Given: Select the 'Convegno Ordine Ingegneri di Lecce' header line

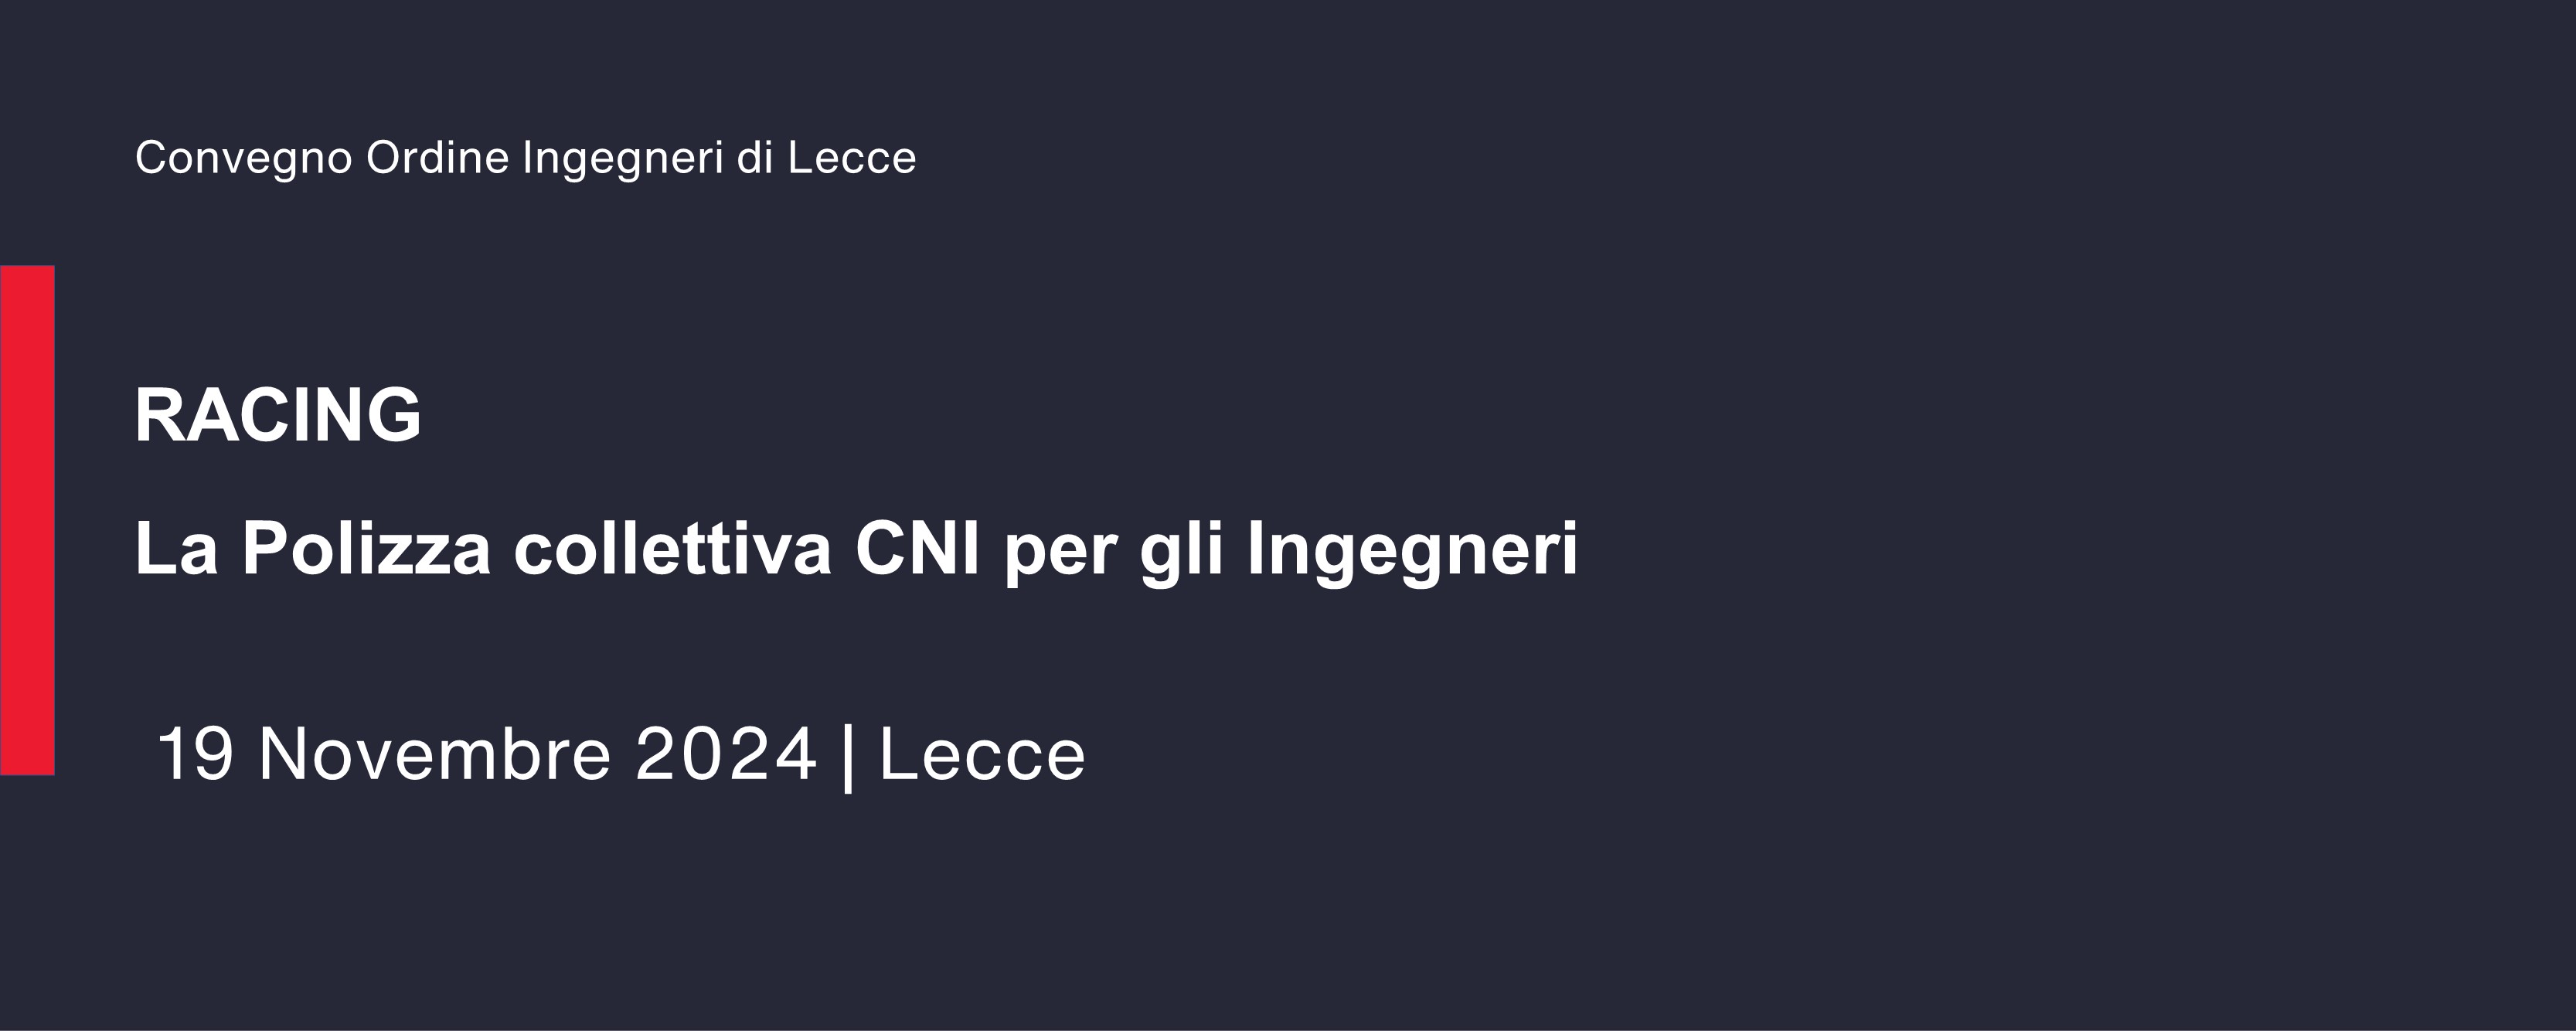Looking at the screenshot, I should coord(525,158).
